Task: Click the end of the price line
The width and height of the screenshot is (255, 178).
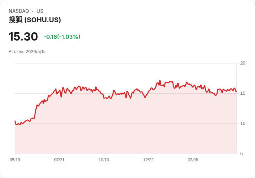Action: point(236,92)
